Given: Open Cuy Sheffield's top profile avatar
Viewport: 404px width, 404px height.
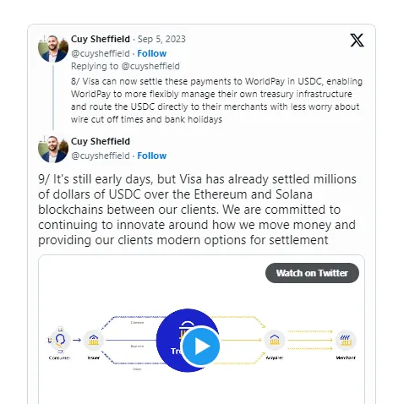Looking at the screenshot, I should pos(53,48).
